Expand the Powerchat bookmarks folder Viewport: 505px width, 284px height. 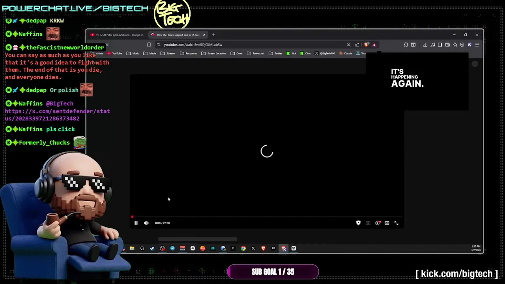[x=256, y=53]
